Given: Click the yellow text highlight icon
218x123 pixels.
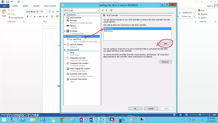Looking at the screenshot, I should [57, 16].
